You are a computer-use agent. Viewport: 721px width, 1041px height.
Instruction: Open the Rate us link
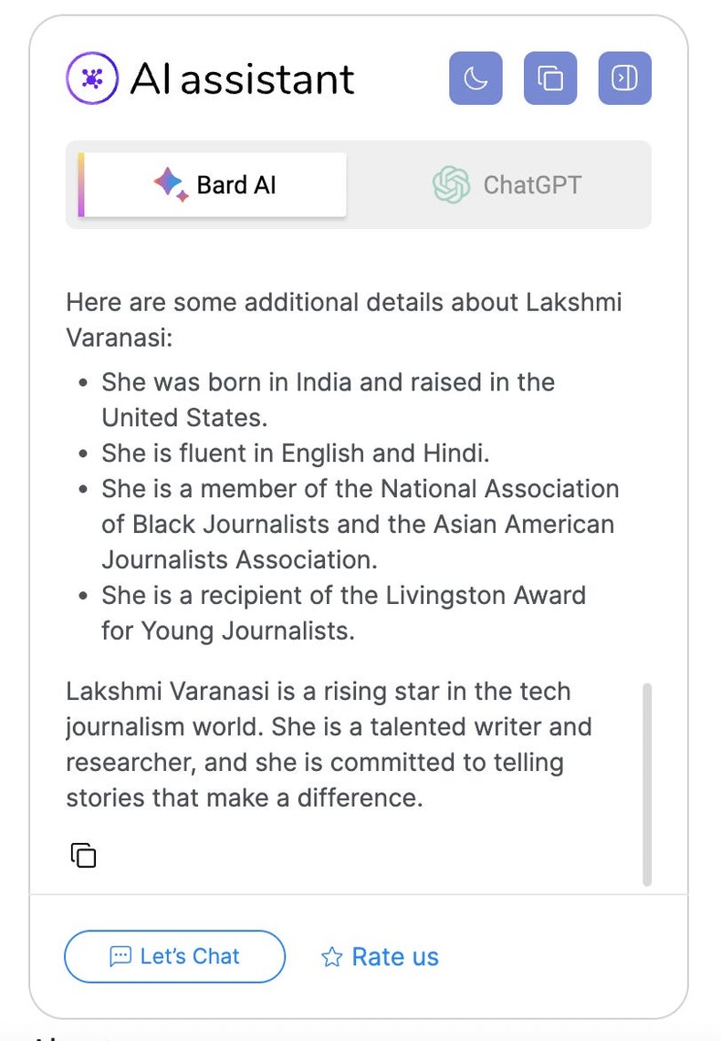pos(379,956)
